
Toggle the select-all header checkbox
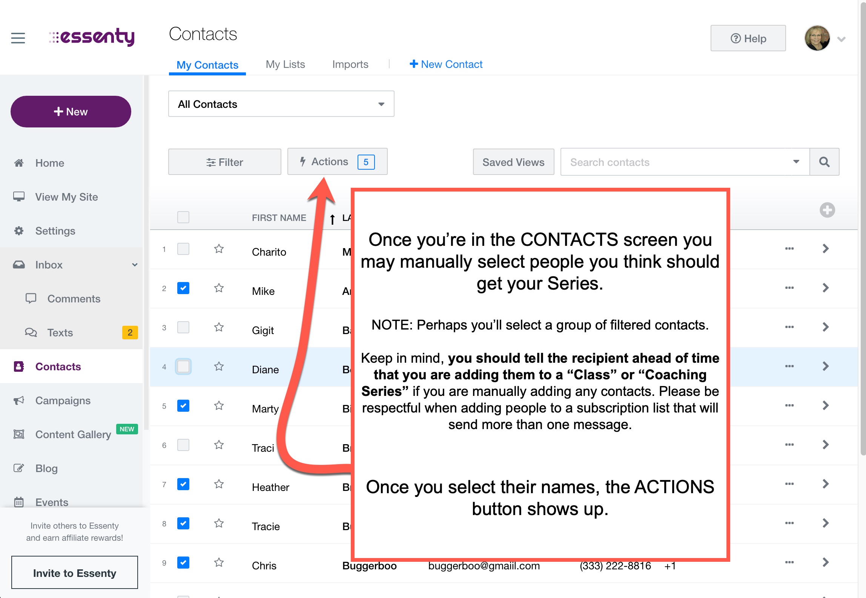183,217
